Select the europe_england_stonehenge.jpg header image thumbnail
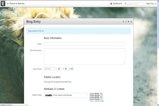 pyautogui.click(x=49, y=95)
